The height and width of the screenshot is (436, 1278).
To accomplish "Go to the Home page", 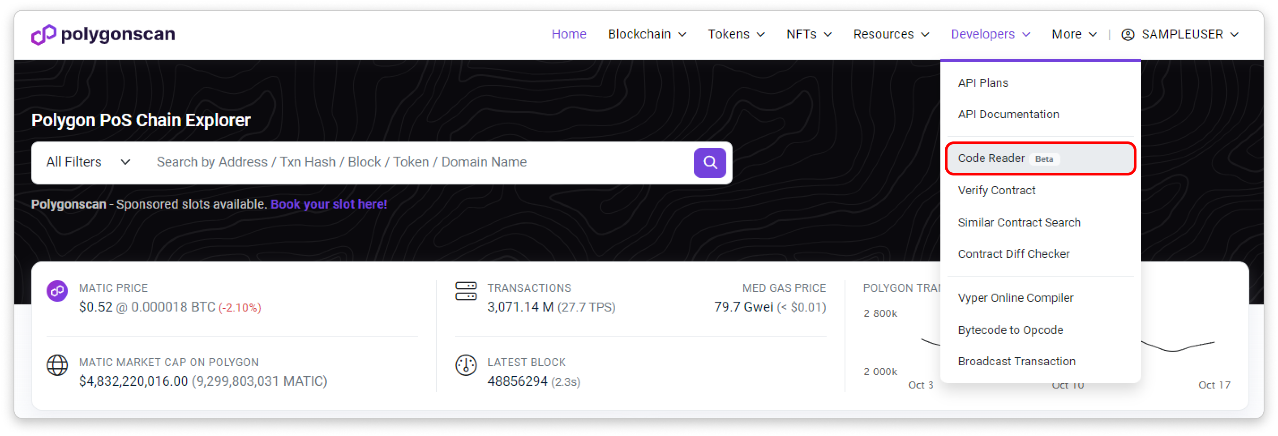I will click(x=569, y=34).
